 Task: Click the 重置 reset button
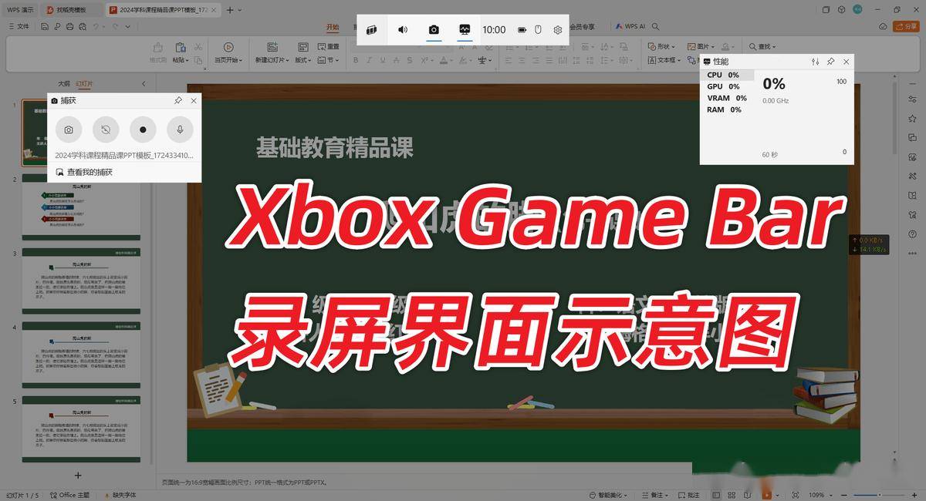tap(328, 46)
